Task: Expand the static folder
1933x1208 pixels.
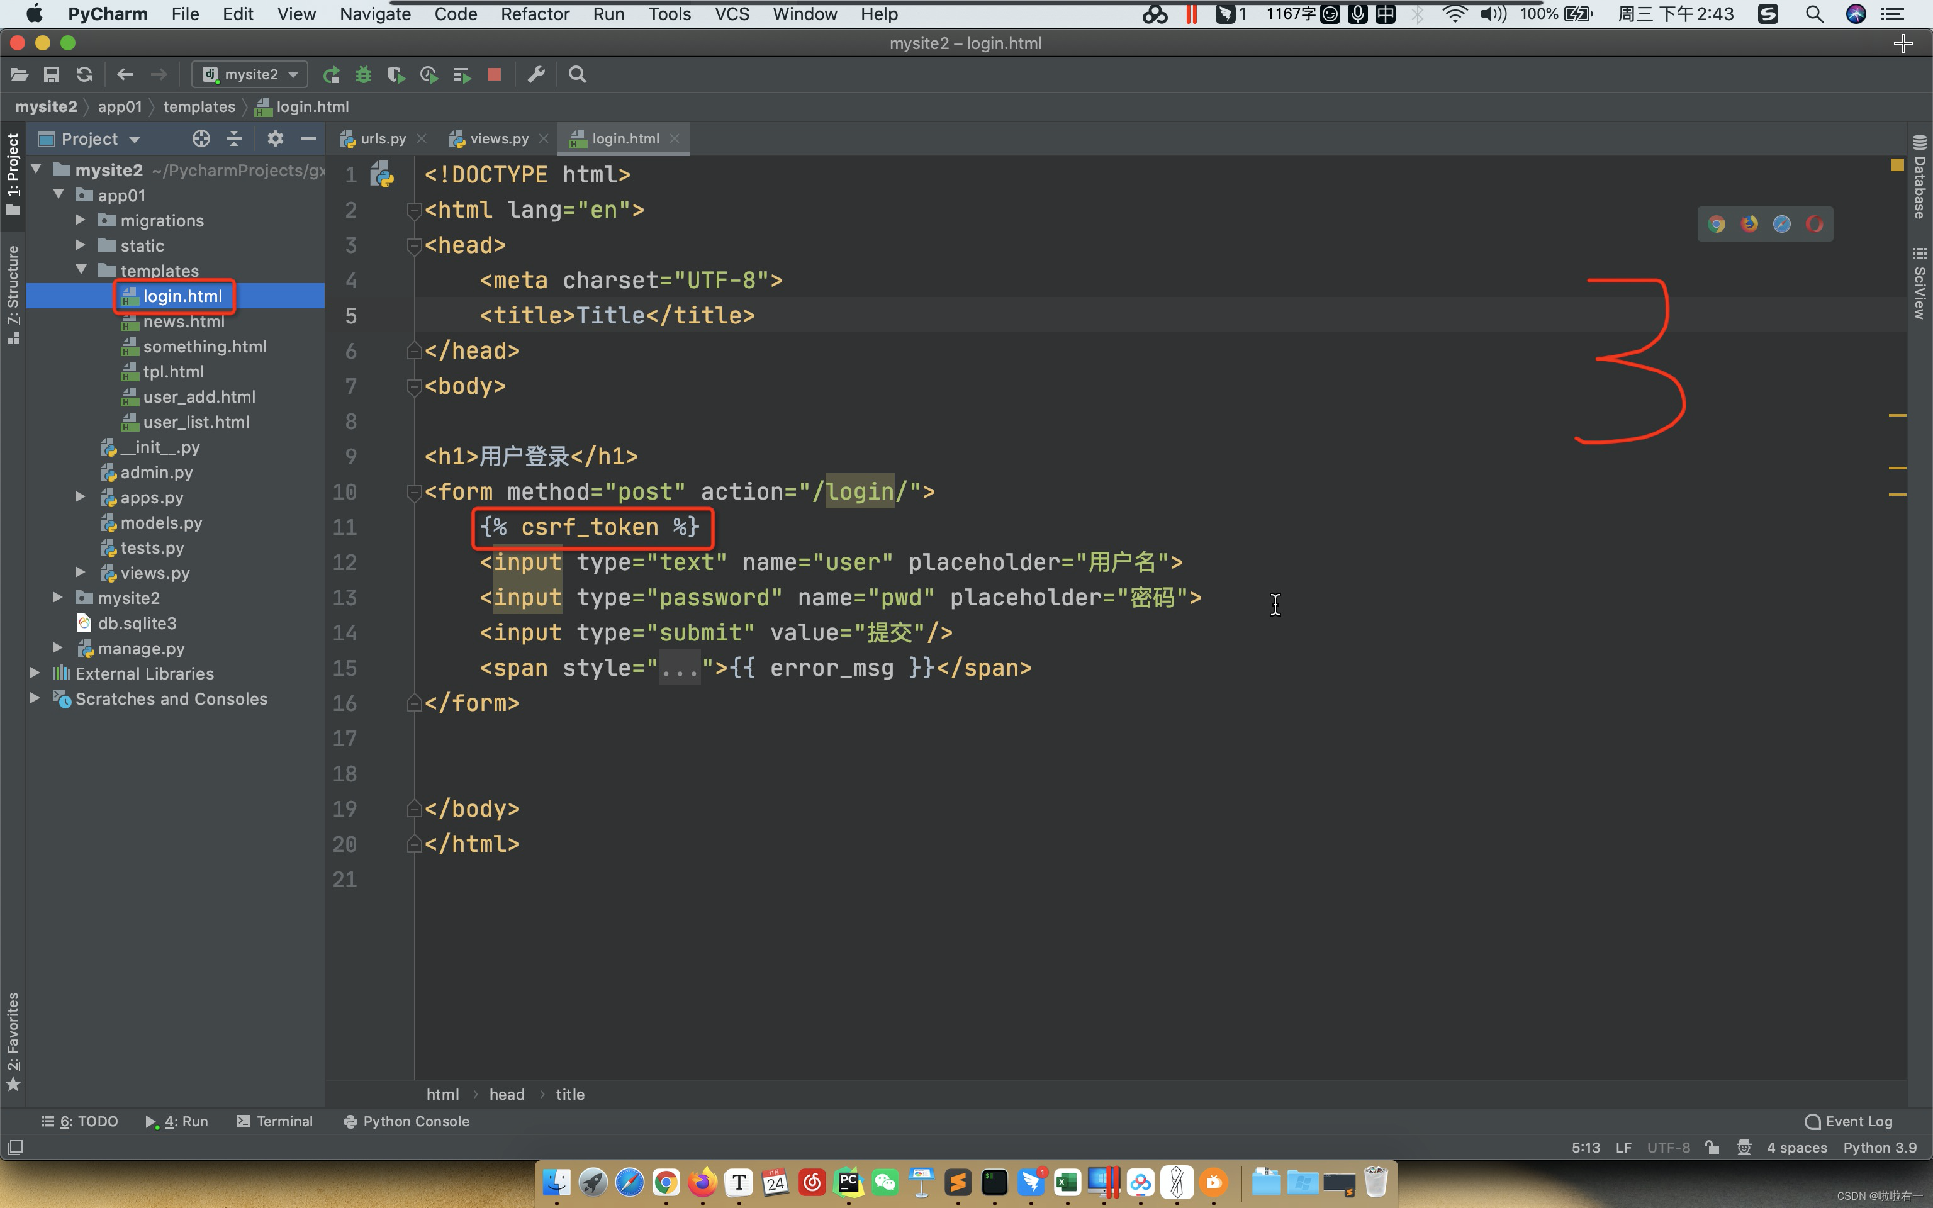Action: click(x=81, y=245)
